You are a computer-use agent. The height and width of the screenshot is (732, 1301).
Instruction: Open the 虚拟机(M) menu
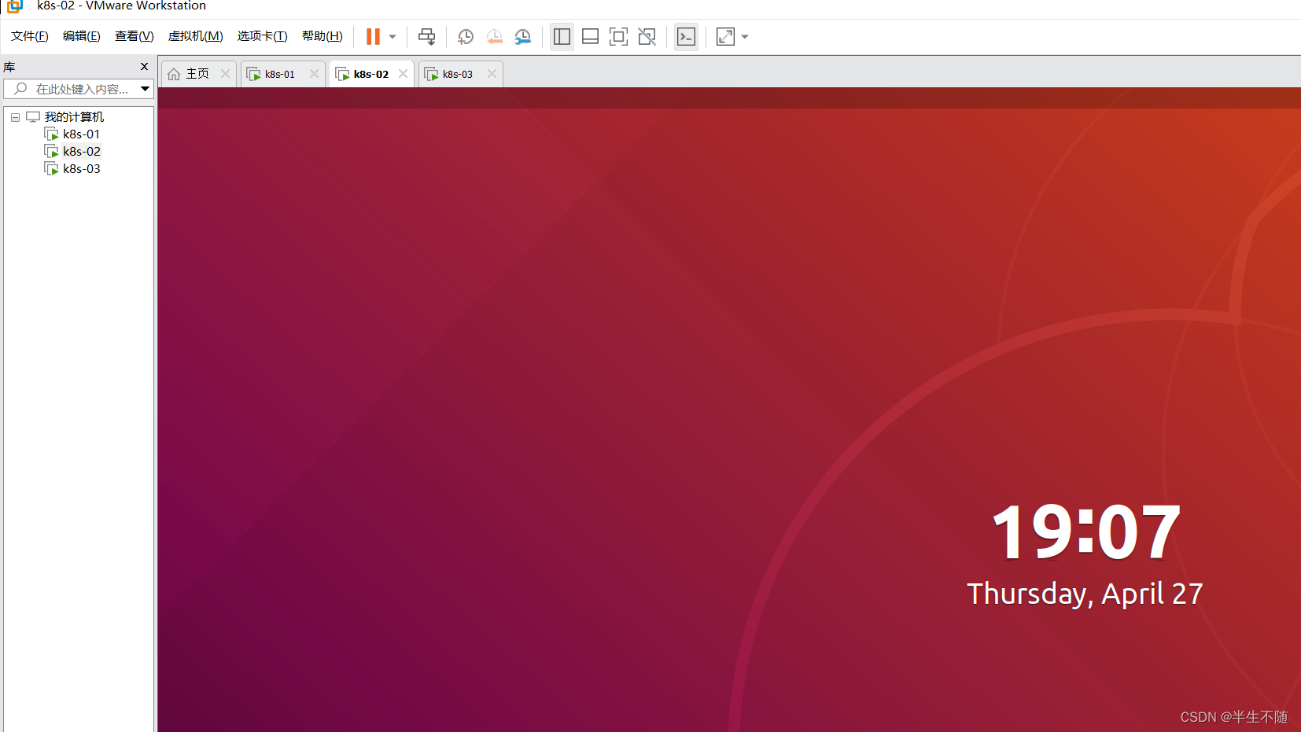click(195, 36)
